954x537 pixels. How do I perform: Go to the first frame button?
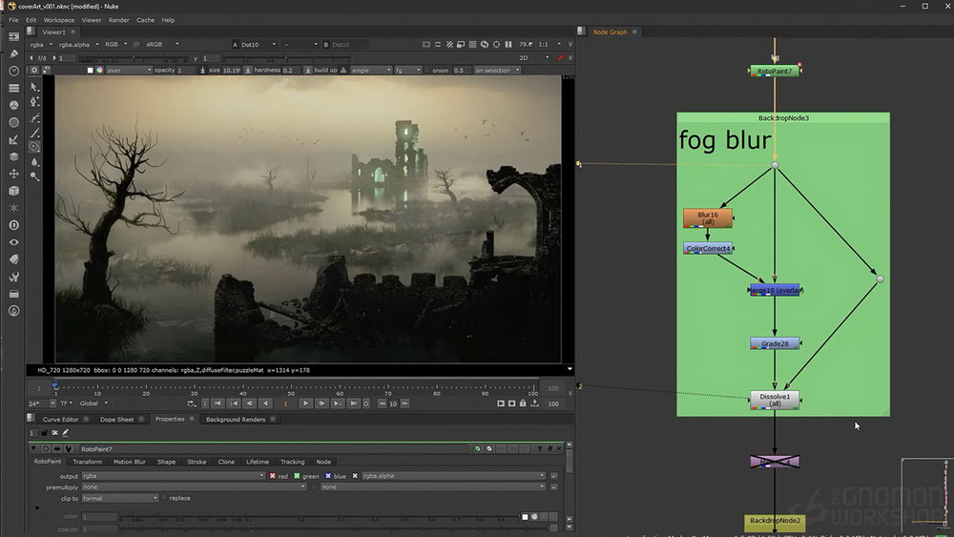pos(218,403)
